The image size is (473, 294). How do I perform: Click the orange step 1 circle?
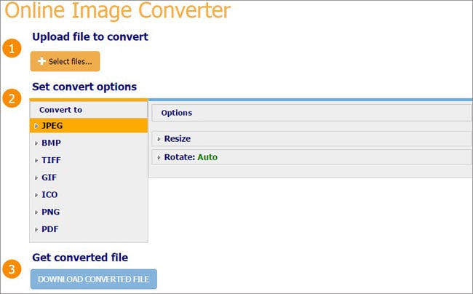tap(12, 48)
